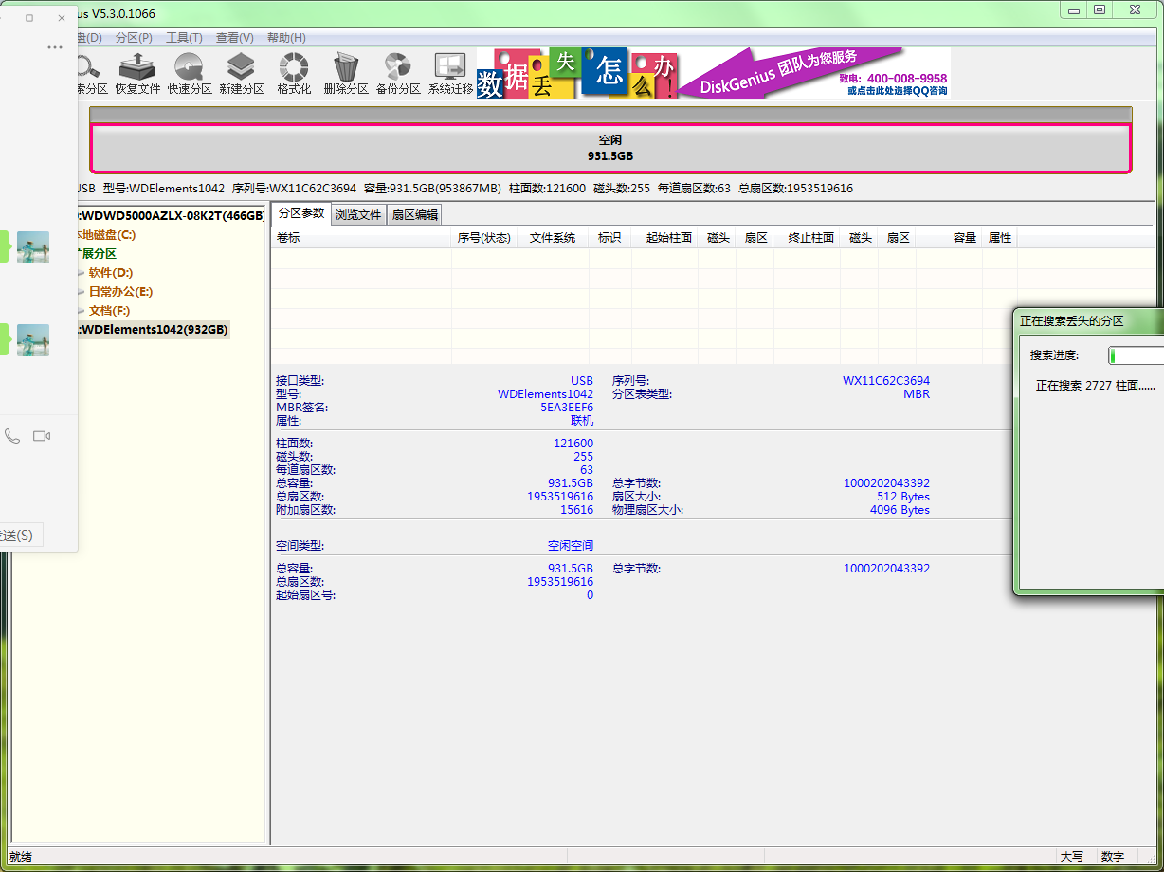
Task: Open the 工具(T) menu
Action: 184,38
